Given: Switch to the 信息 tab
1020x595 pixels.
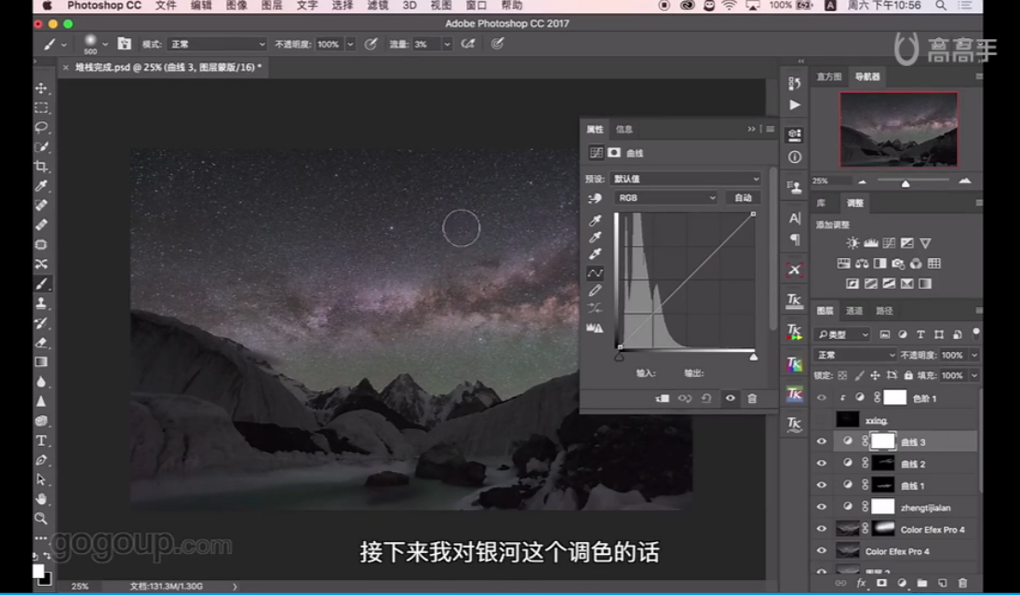Looking at the screenshot, I should point(624,128).
